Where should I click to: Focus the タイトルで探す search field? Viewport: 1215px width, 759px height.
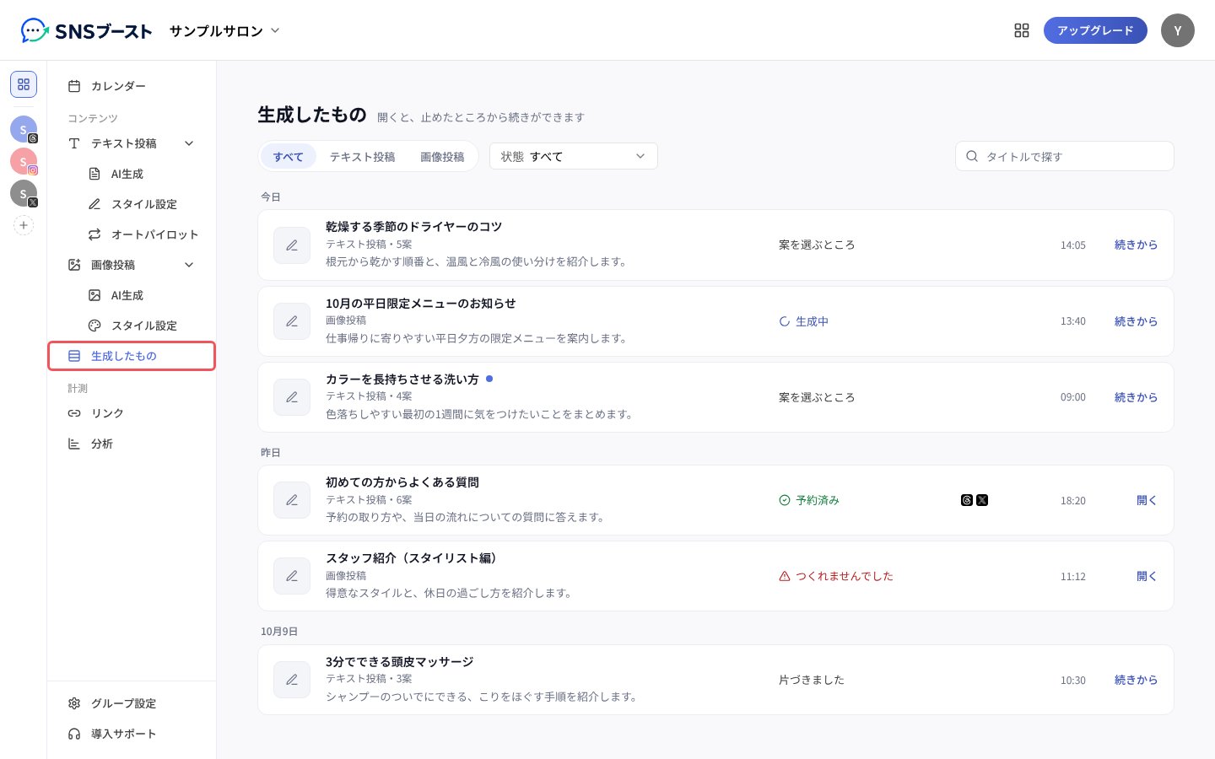click(1065, 156)
